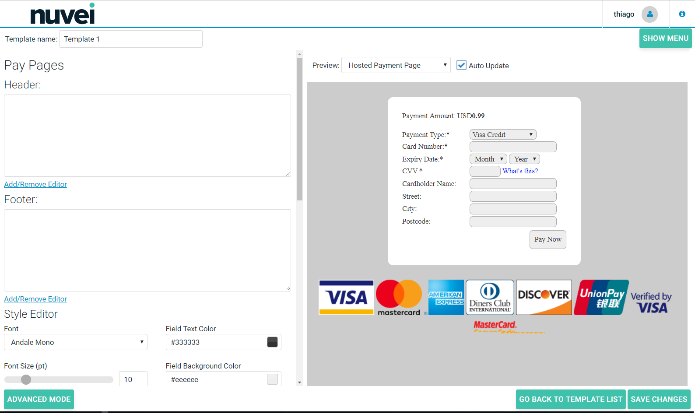Image resolution: width=695 pixels, height=414 pixels.
Task: Open the expiry Month dropdown
Action: coord(488,159)
